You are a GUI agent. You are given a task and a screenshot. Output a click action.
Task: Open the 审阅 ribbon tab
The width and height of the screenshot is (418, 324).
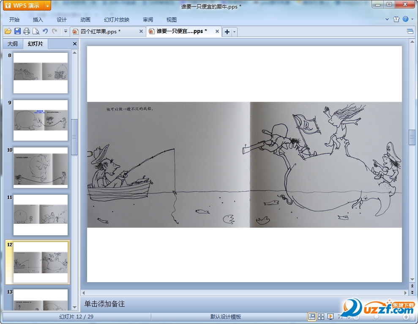pos(148,19)
